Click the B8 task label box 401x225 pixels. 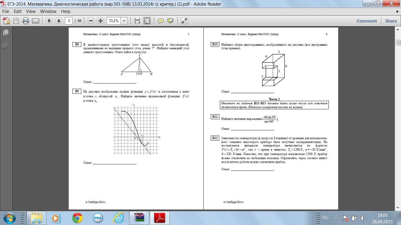(77, 45)
